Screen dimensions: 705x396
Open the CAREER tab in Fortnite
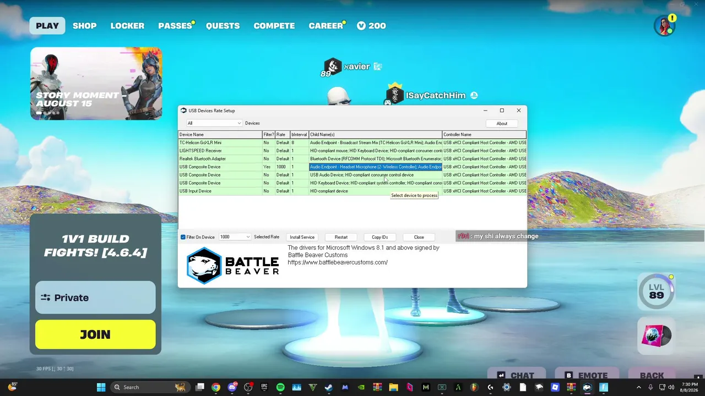326,26
